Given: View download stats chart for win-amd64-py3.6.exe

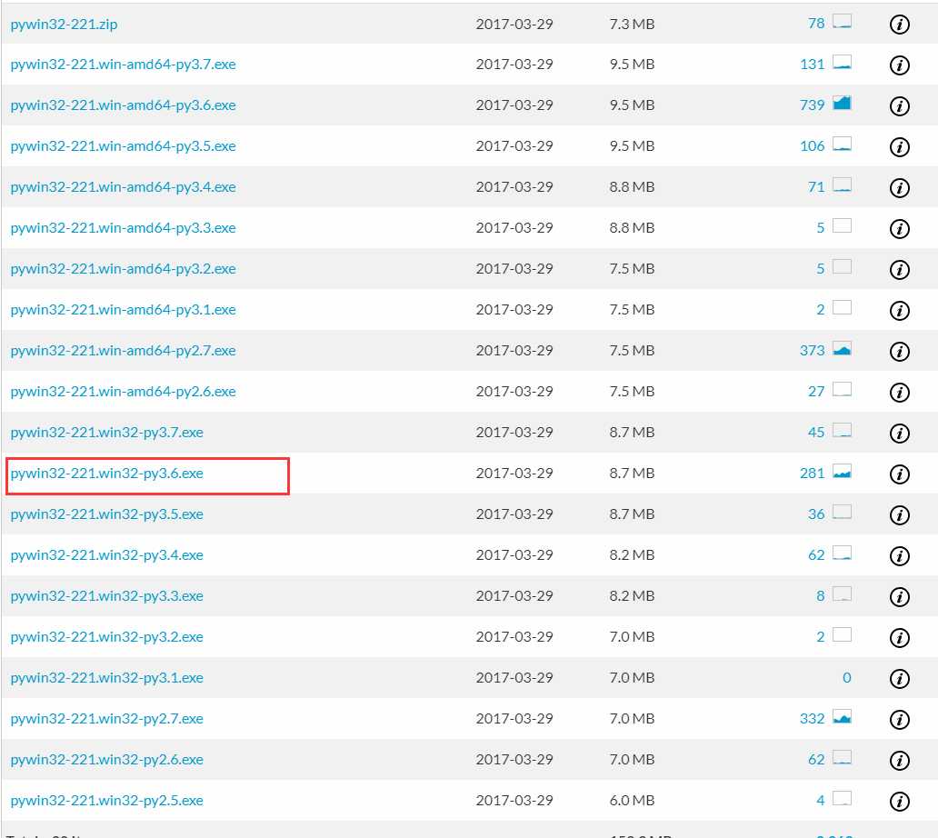Looking at the screenshot, I should pyautogui.click(x=843, y=103).
